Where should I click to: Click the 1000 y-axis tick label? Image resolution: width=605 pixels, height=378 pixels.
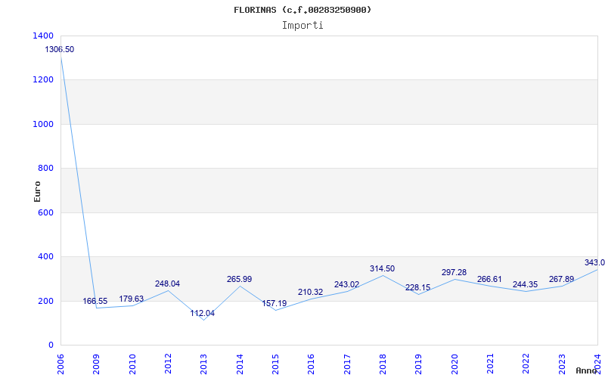[44, 124]
